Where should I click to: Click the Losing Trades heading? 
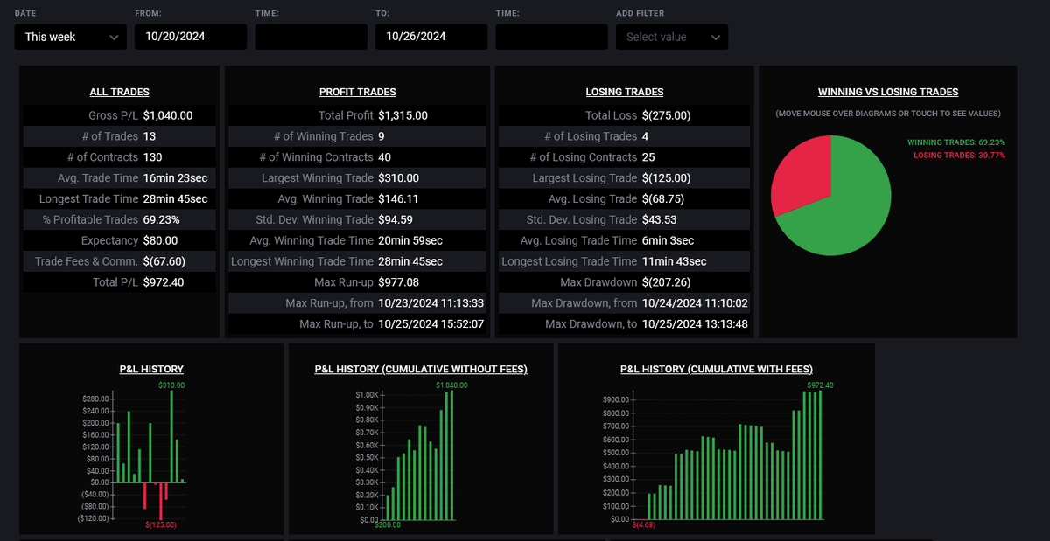[x=625, y=92]
